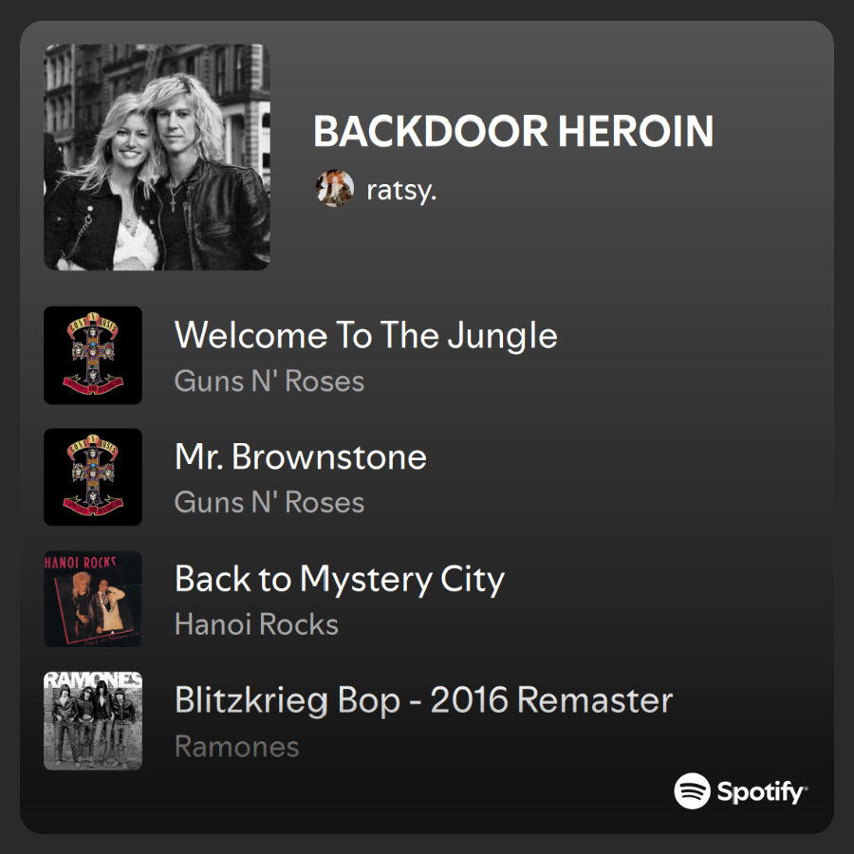Image resolution: width=854 pixels, height=854 pixels.
Task: Play the track Mr. Brownstone
Action: pos(301,456)
